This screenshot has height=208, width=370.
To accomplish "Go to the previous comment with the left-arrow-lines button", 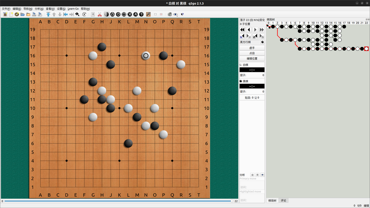I will [x=242, y=36].
